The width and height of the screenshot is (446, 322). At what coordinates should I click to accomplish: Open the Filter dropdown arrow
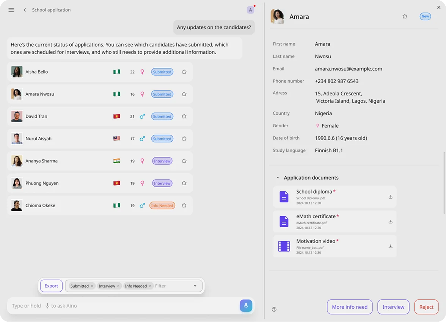point(195,286)
